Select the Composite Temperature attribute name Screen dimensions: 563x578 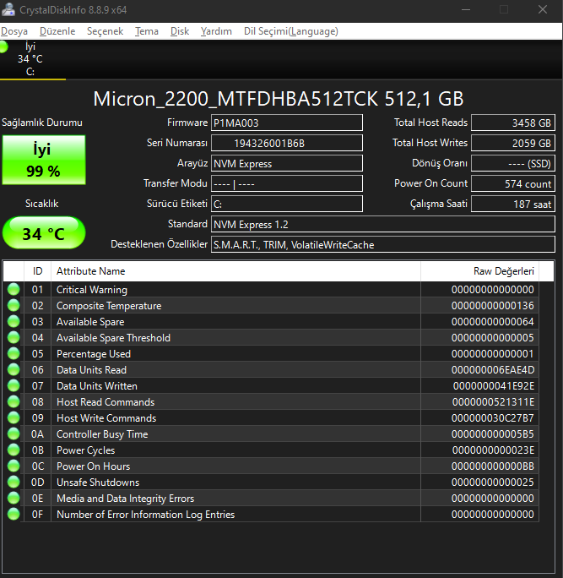pos(109,306)
